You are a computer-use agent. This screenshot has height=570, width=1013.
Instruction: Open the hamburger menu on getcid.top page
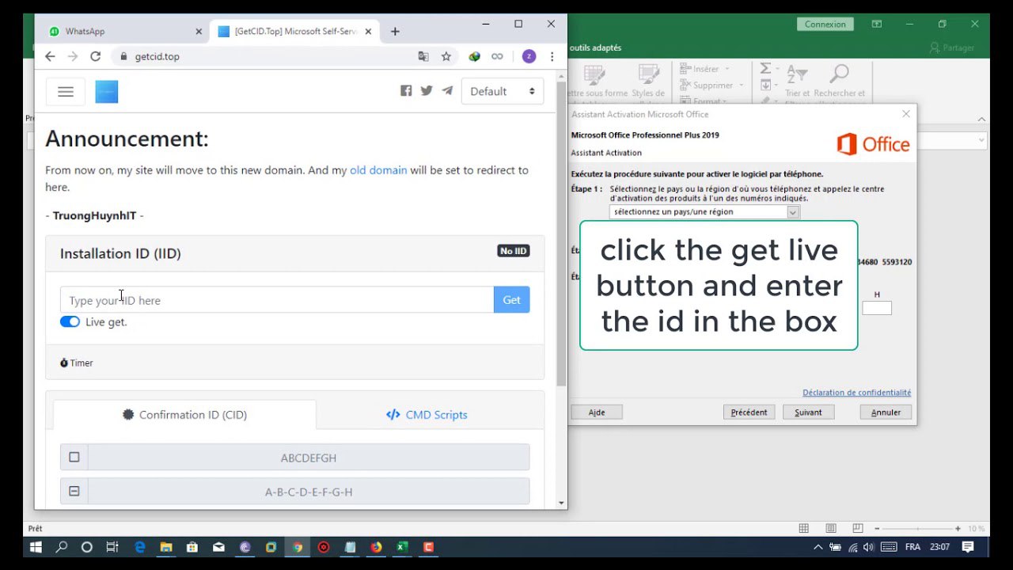66,92
